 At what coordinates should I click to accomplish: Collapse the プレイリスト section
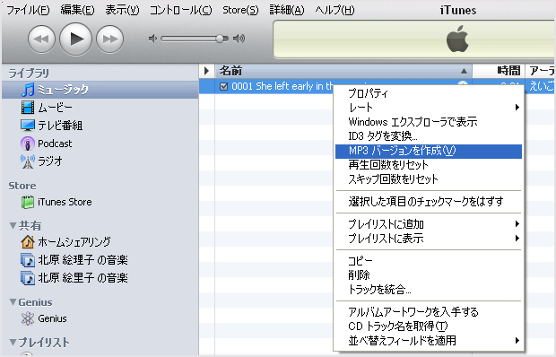click(13, 343)
